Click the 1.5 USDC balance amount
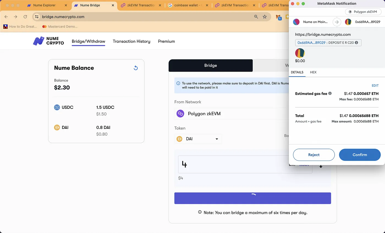Viewport: 385px width, 233px height. pyautogui.click(x=105, y=107)
